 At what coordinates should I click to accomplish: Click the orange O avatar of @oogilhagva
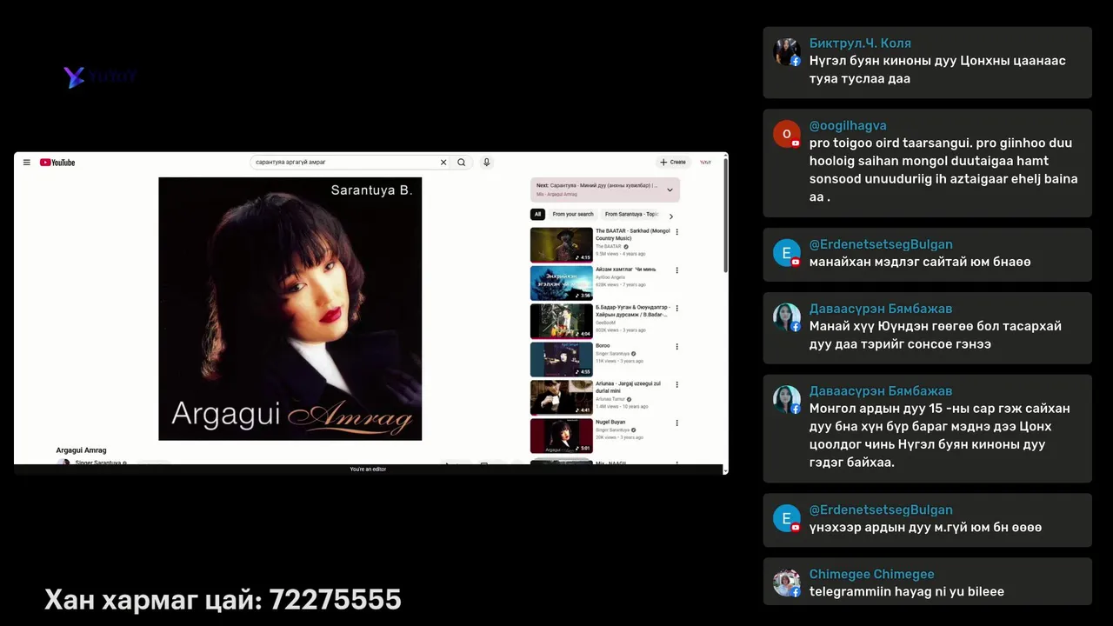coord(787,134)
